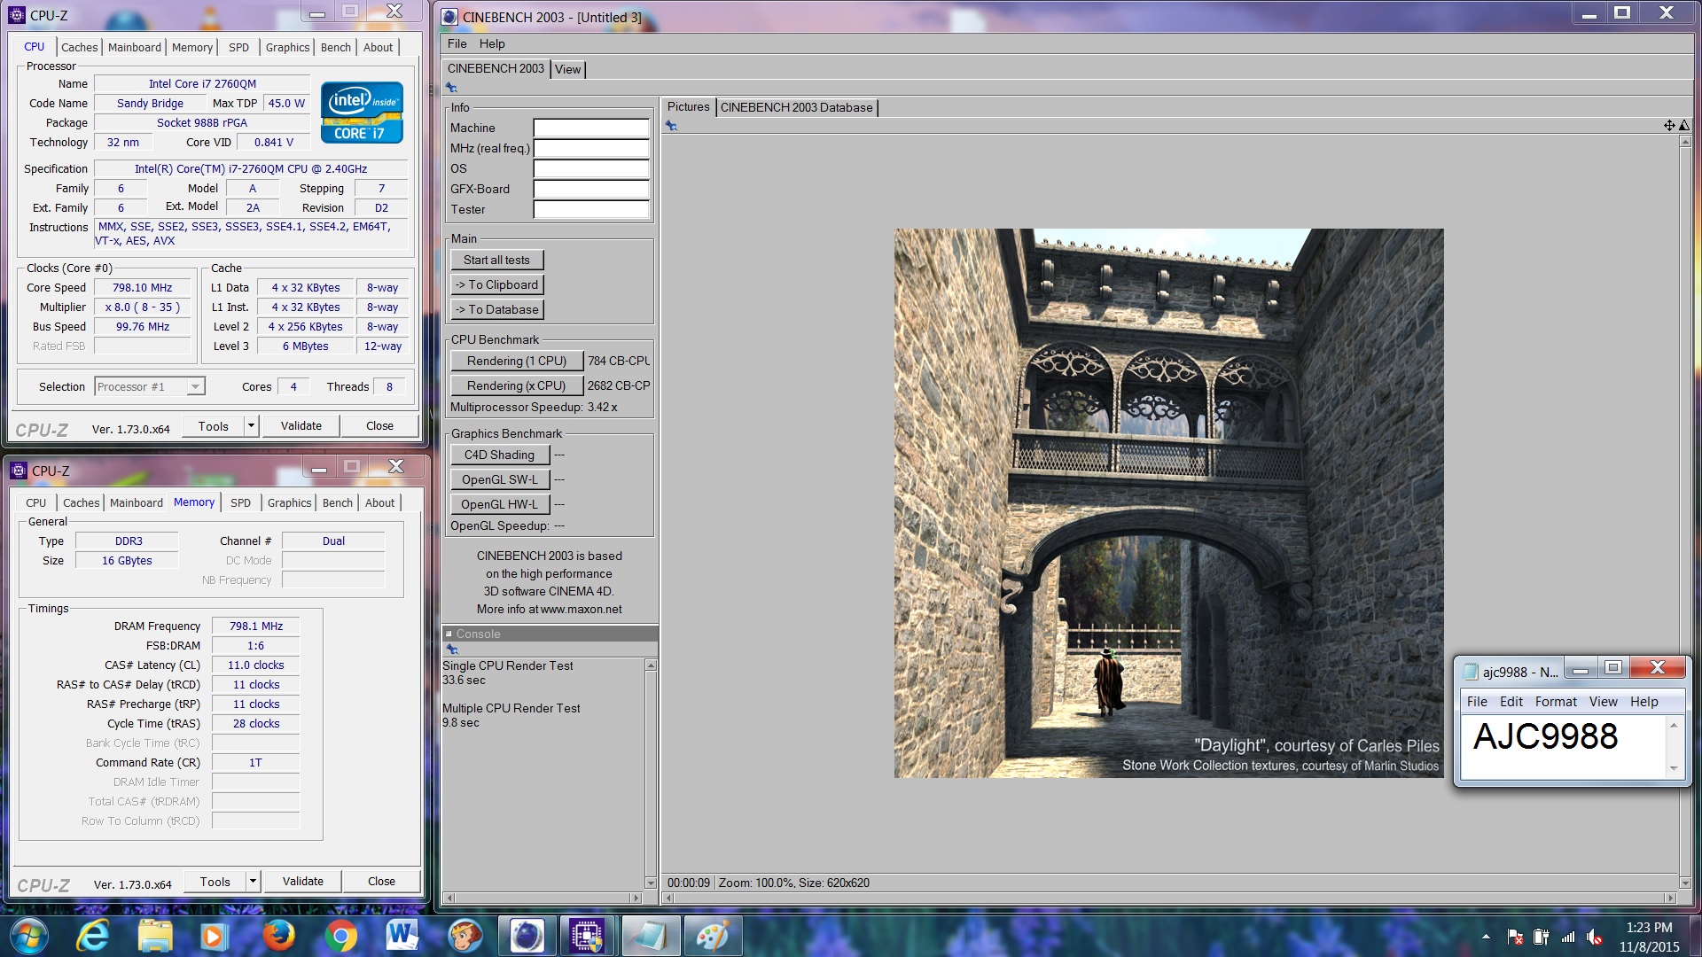
Task: Open Graphics tab in bottom CPU-Z
Action: coord(290,502)
